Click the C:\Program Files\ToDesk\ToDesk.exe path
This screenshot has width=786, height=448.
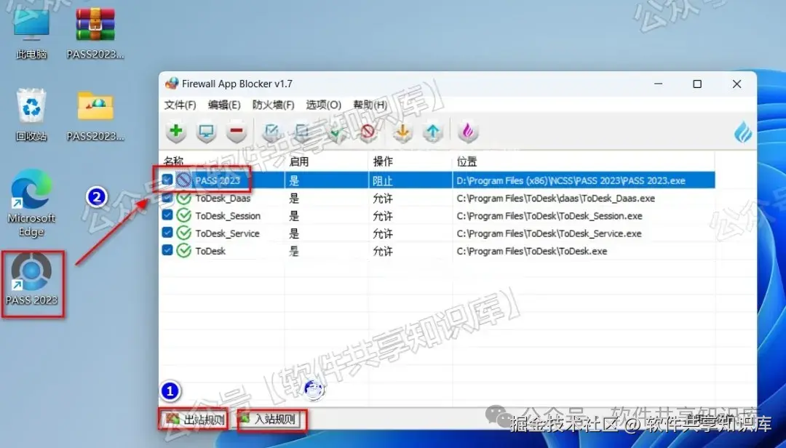tap(532, 251)
